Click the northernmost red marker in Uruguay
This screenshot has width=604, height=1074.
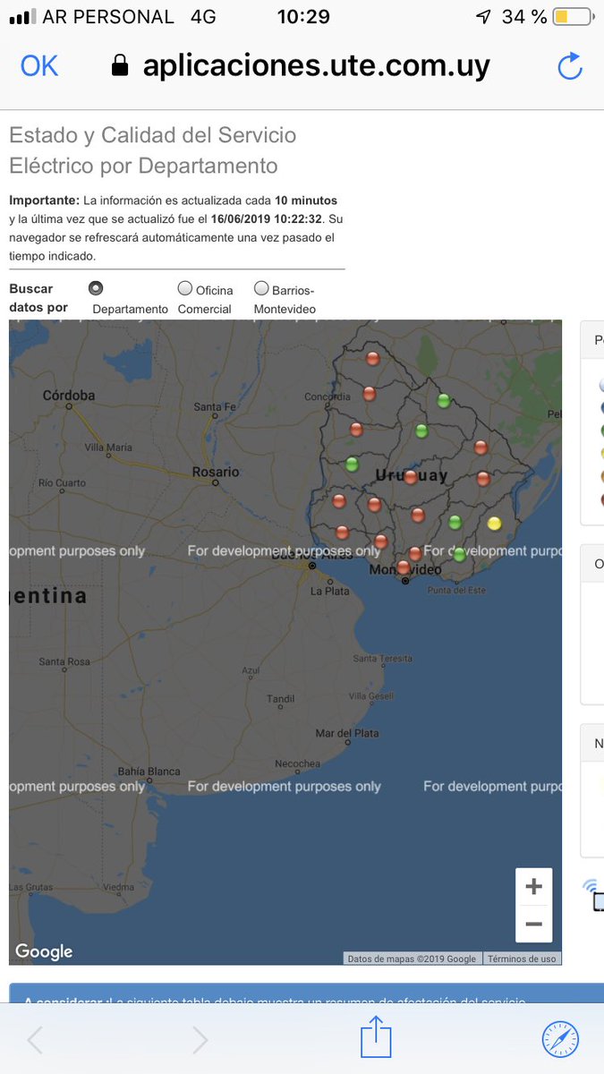(373, 358)
